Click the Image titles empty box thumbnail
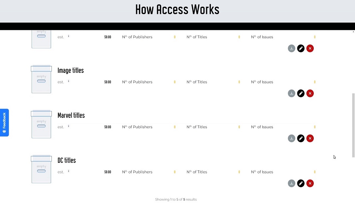Viewport: 355px width, 210px height. [x=41, y=79]
